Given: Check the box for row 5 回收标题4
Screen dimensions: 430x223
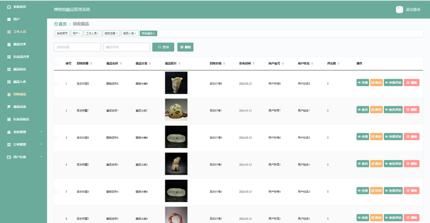Looking at the screenshot, I should point(56,192).
